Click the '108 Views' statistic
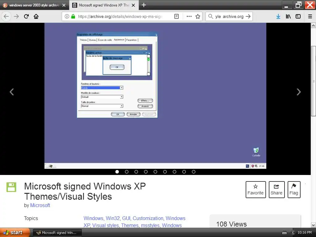316x237 pixels. click(231, 224)
